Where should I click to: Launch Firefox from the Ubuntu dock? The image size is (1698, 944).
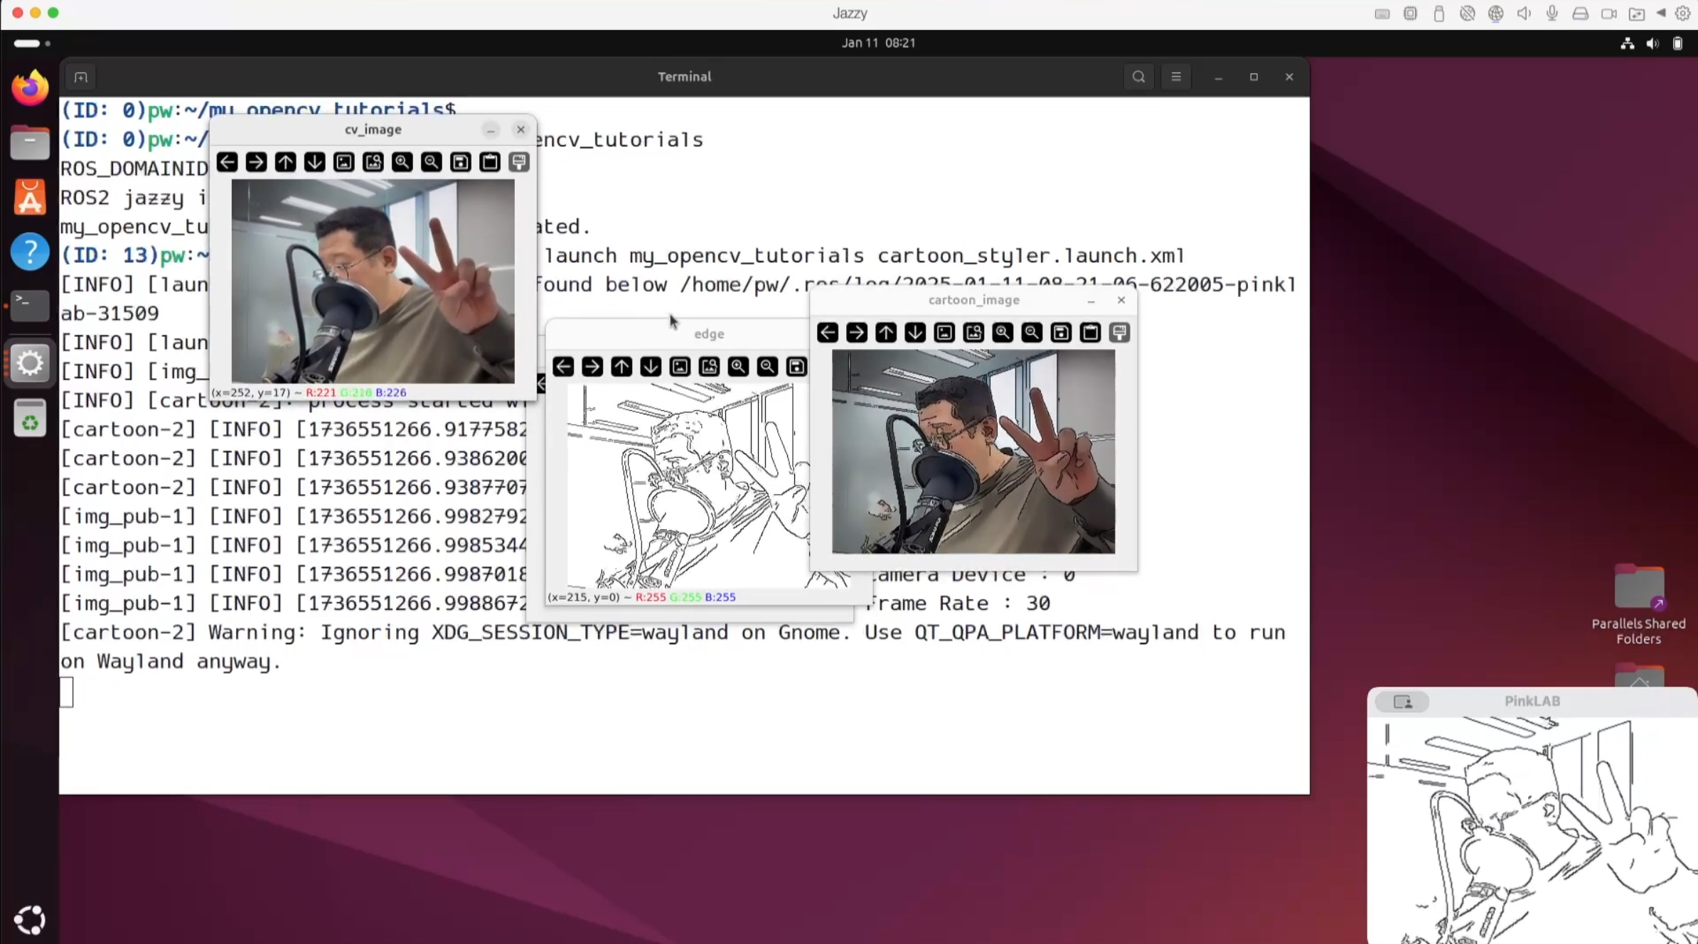(x=30, y=88)
